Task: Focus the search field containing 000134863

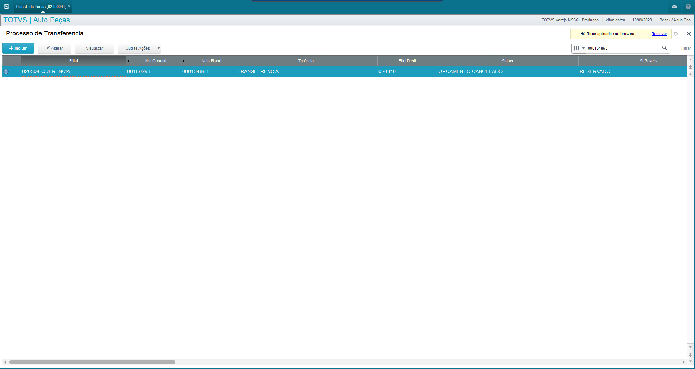Action: click(x=623, y=48)
